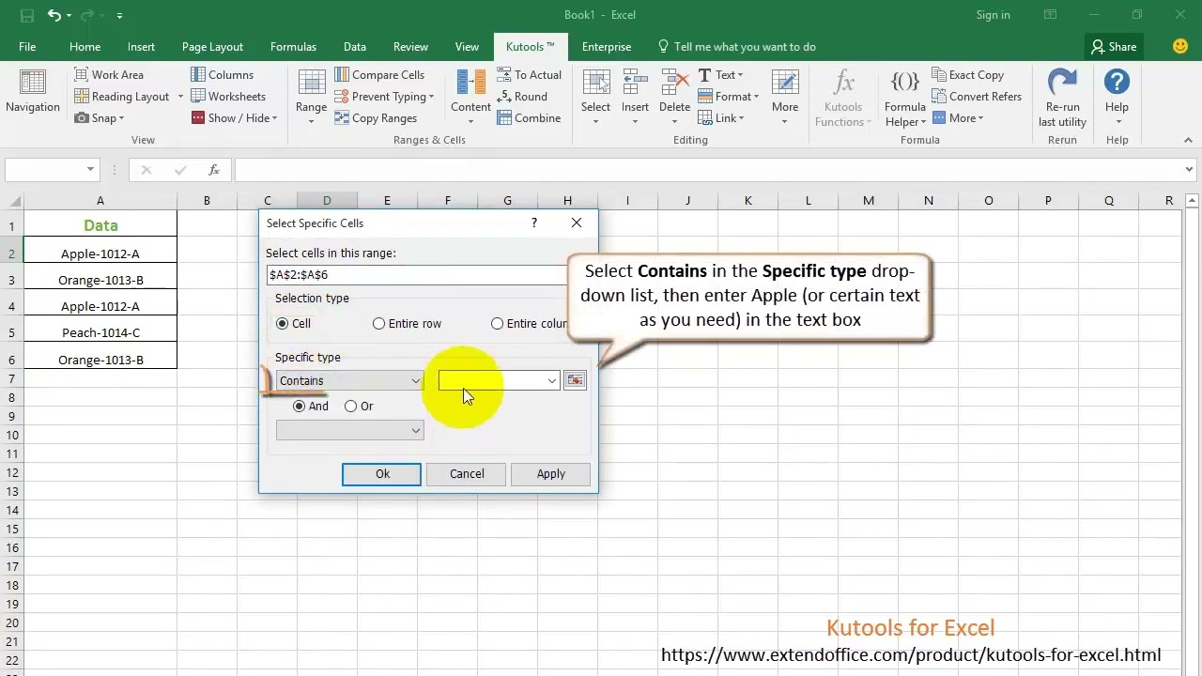
Task: Choose the Or radio option
Action: (x=351, y=407)
